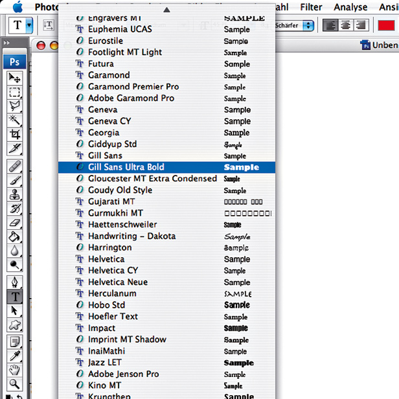The image size is (399, 399).
Task: Select the Dodge tool
Action: pyautogui.click(x=14, y=265)
